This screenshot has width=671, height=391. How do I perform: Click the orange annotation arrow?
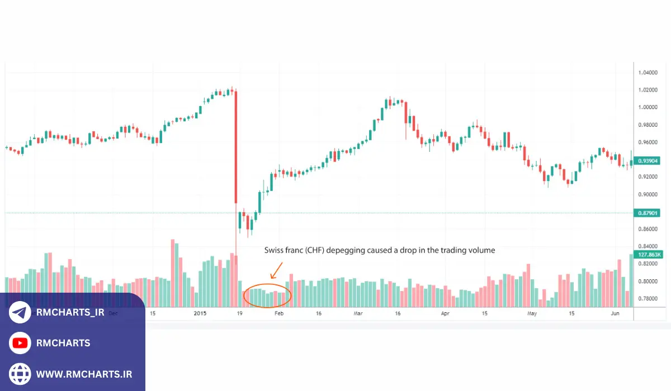(x=276, y=271)
